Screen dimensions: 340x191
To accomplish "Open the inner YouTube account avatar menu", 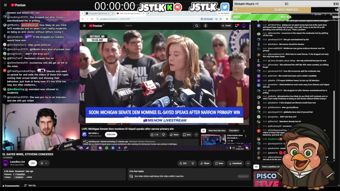I will pyautogui.click(x=244, y=26).
